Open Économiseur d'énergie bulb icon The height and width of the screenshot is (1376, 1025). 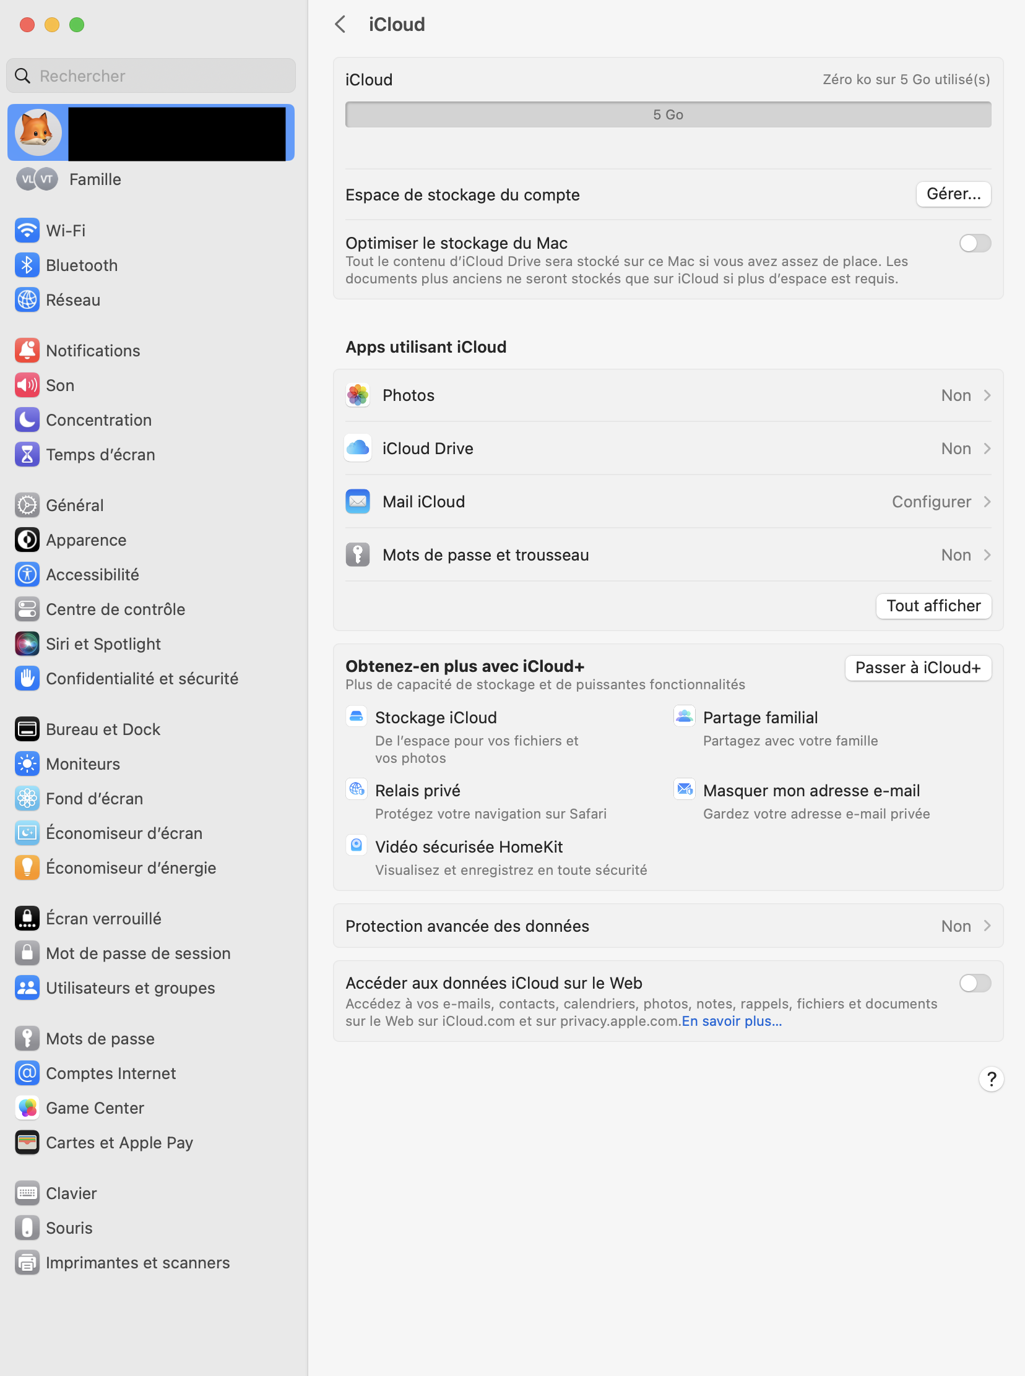coord(27,869)
